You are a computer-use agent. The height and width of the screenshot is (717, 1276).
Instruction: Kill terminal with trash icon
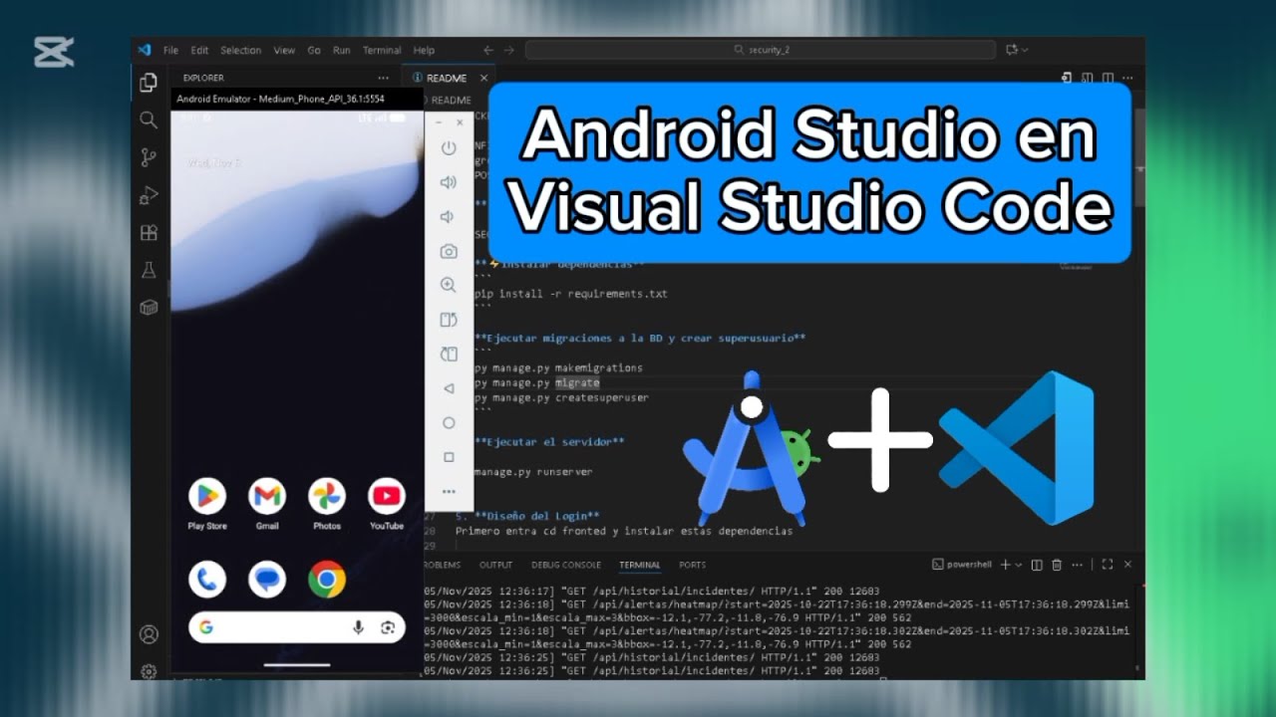(x=1057, y=565)
